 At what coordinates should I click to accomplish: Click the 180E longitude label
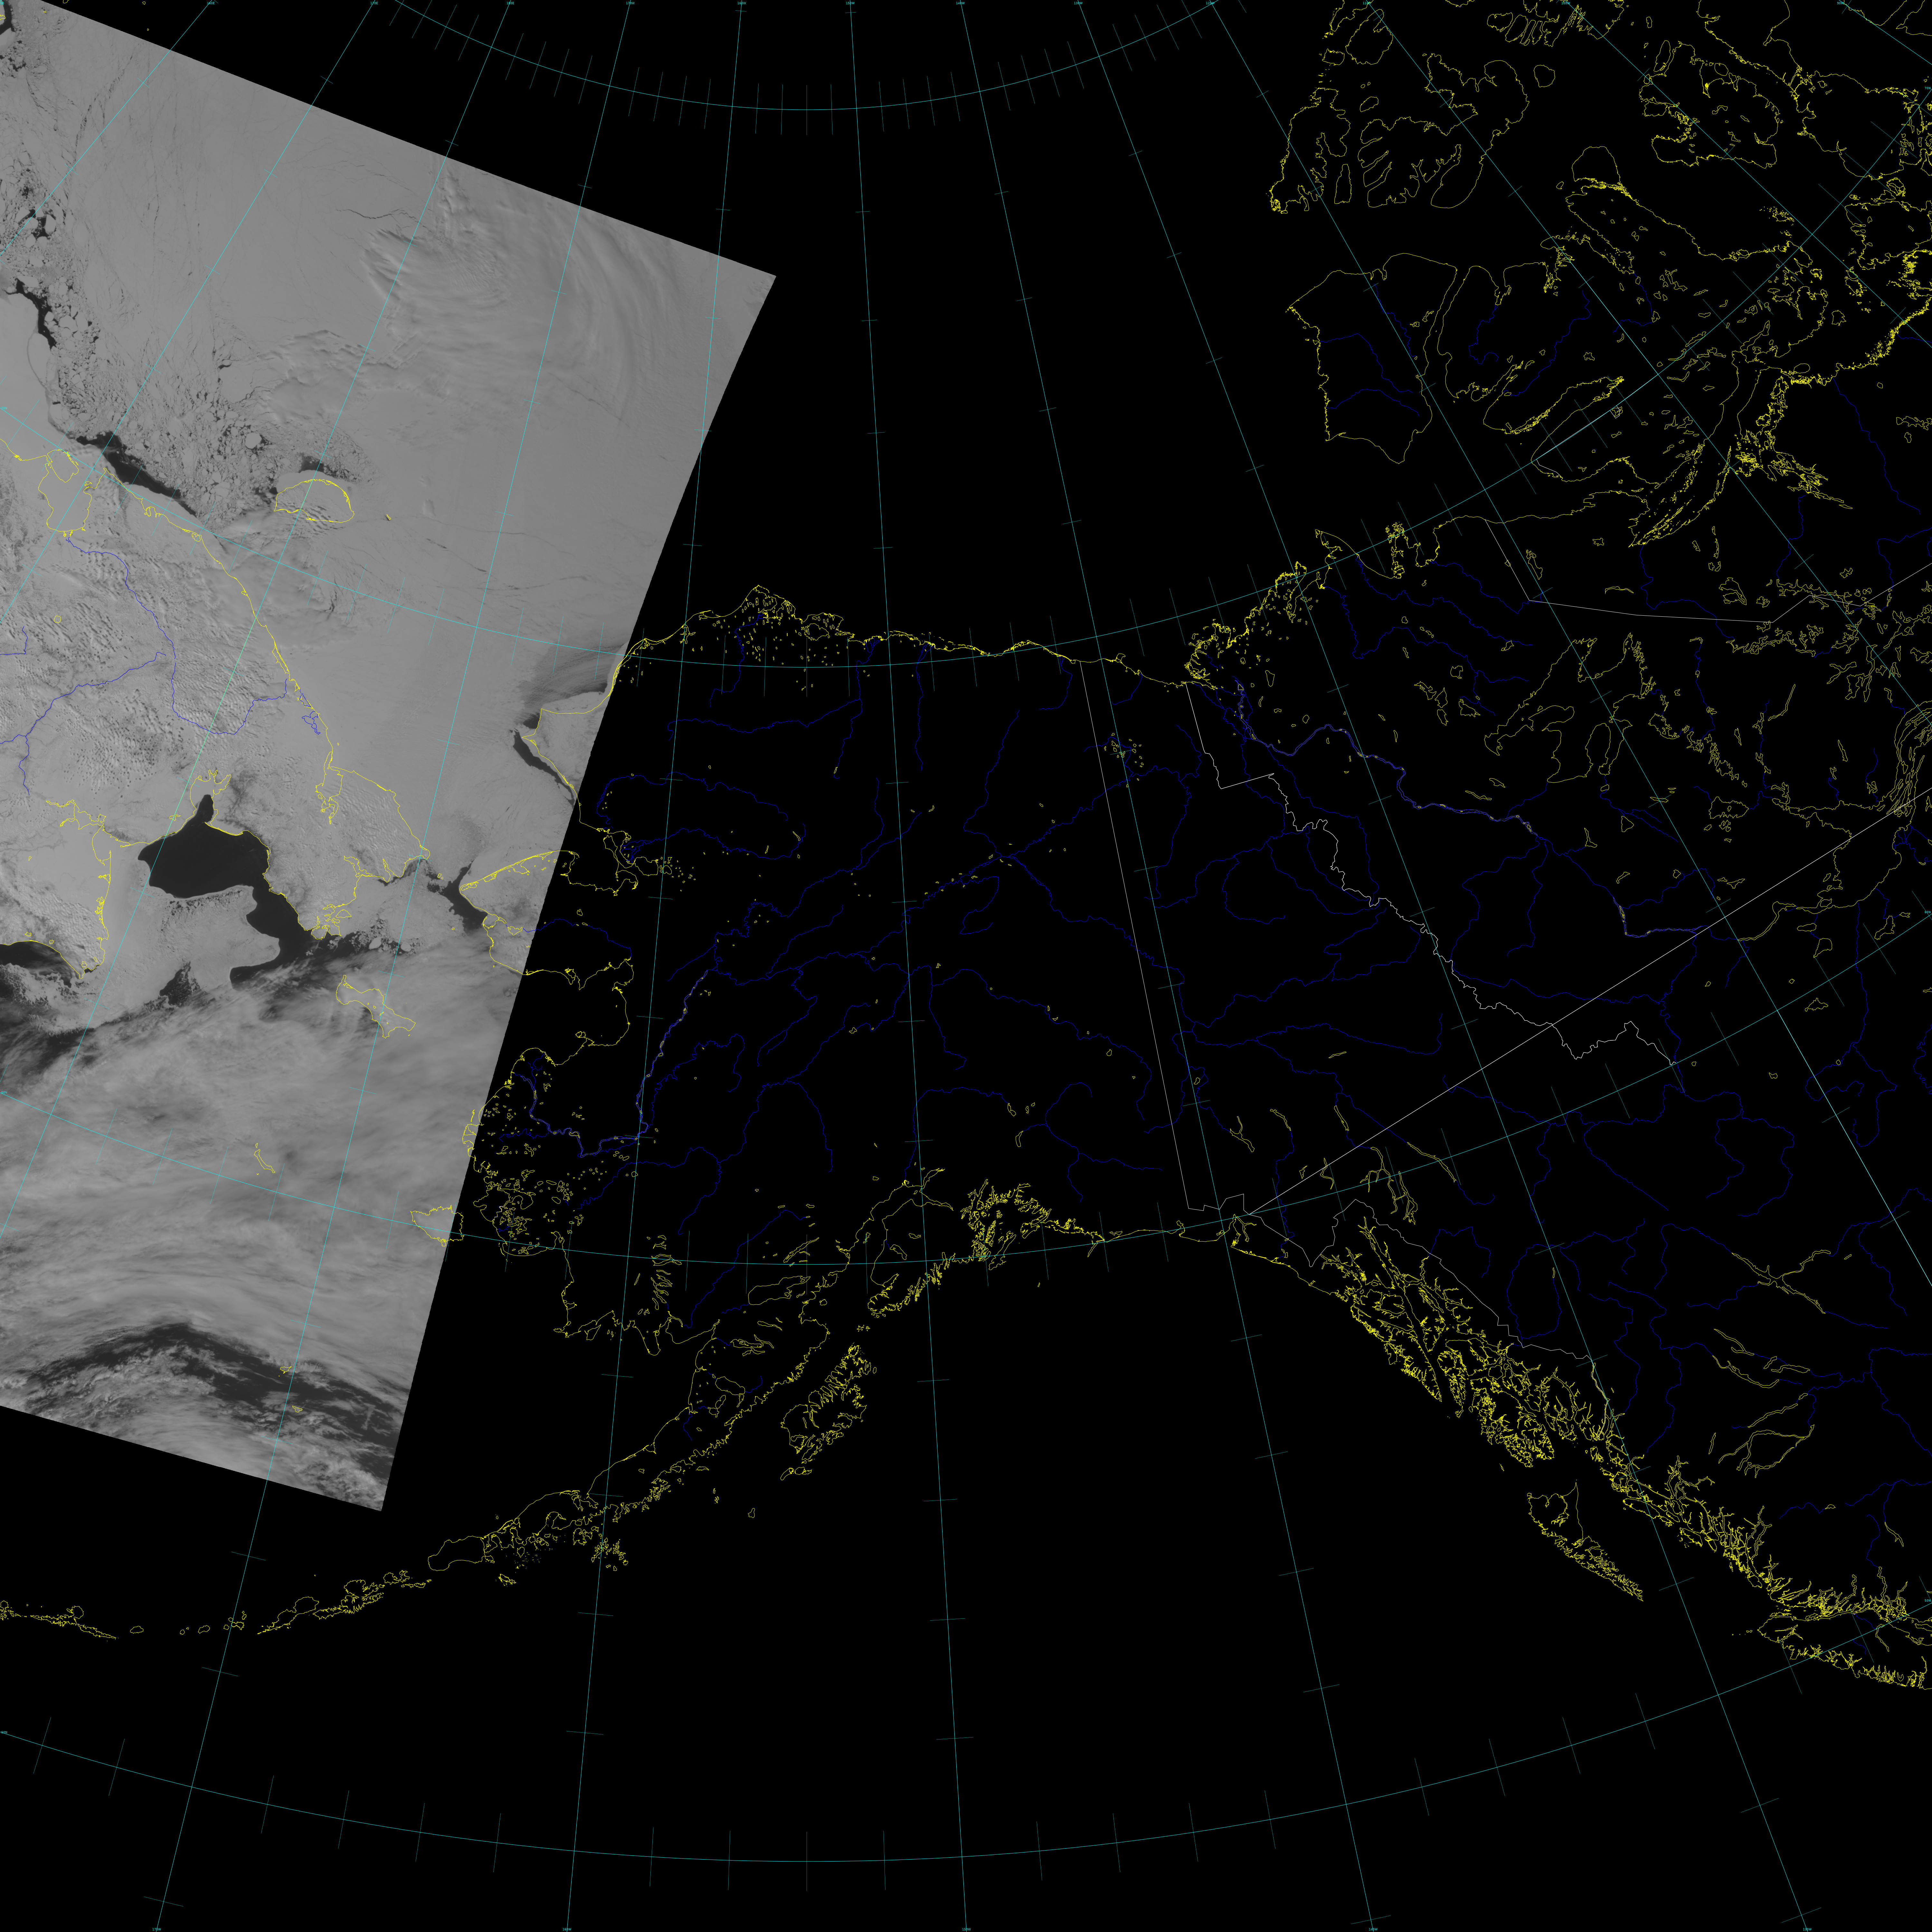click(510, 3)
